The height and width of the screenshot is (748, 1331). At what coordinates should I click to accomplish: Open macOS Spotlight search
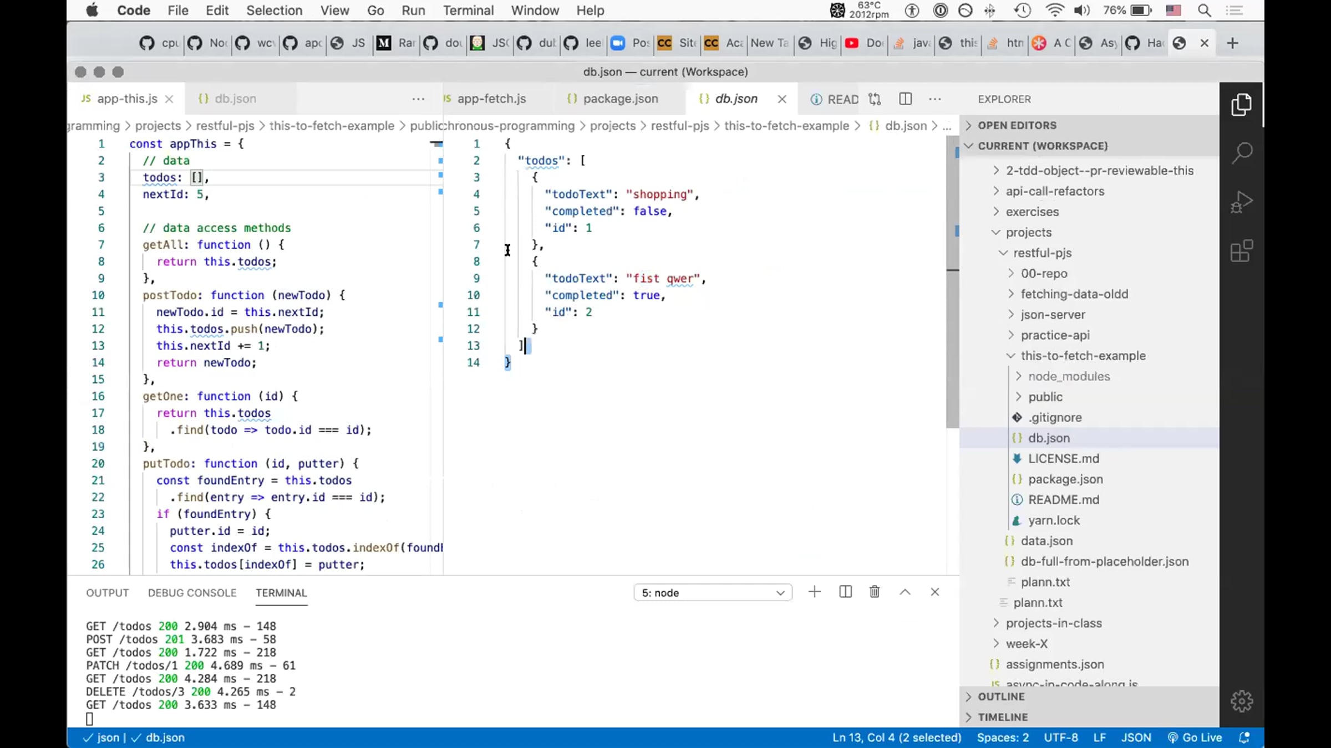1204,11
